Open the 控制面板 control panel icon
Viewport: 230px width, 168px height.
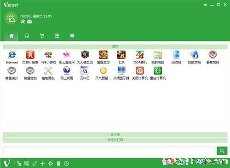click(48, 70)
